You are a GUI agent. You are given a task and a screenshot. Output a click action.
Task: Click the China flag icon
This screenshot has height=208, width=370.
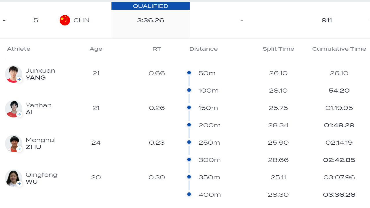tap(65, 20)
